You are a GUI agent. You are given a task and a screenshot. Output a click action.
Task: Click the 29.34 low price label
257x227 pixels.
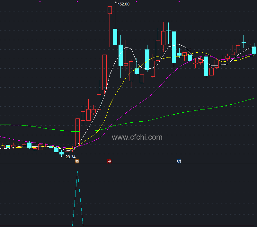coord(70,157)
